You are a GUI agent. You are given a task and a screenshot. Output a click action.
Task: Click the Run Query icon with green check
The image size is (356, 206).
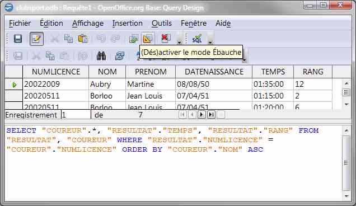(134, 39)
